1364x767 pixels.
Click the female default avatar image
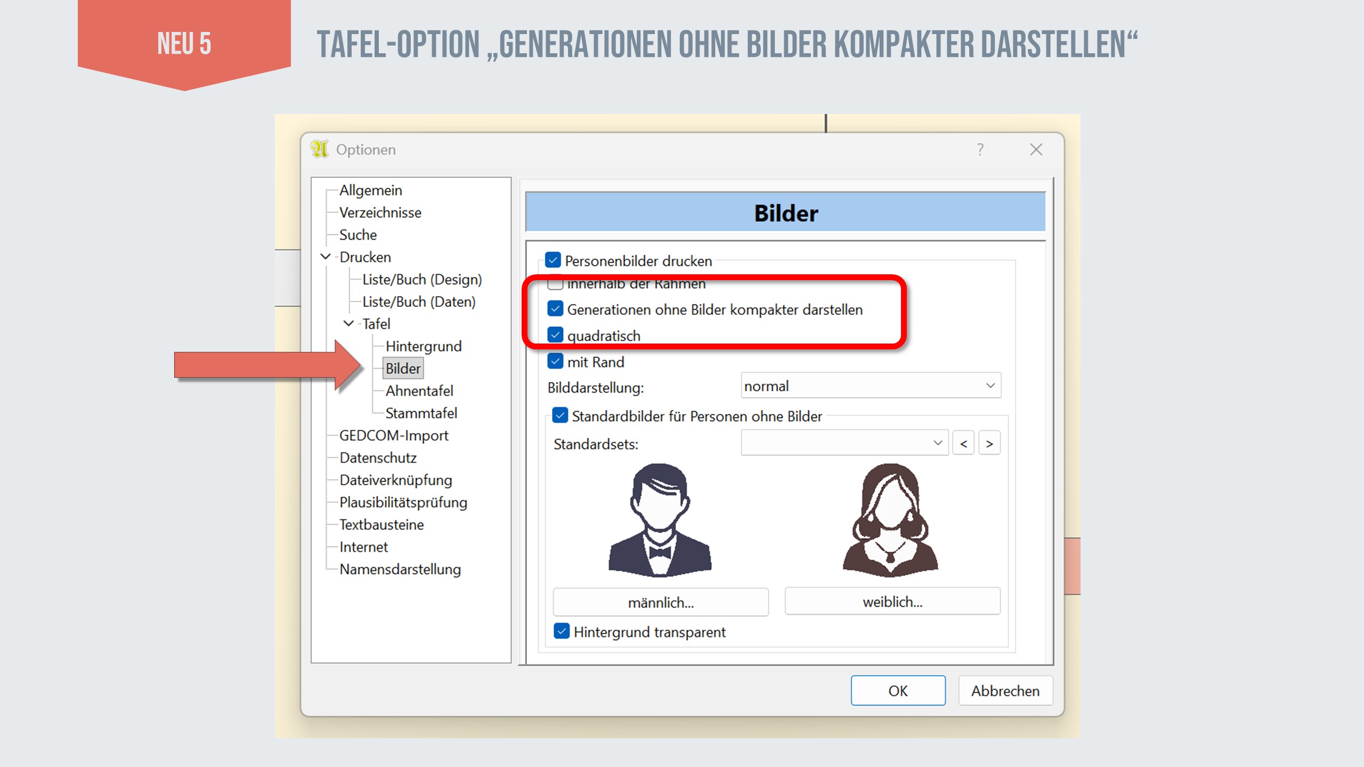890,520
